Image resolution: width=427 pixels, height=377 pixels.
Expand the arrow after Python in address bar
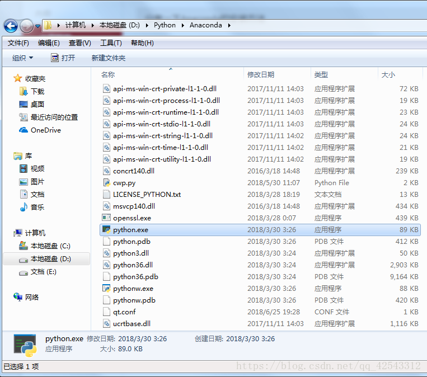tap(183, 25)
